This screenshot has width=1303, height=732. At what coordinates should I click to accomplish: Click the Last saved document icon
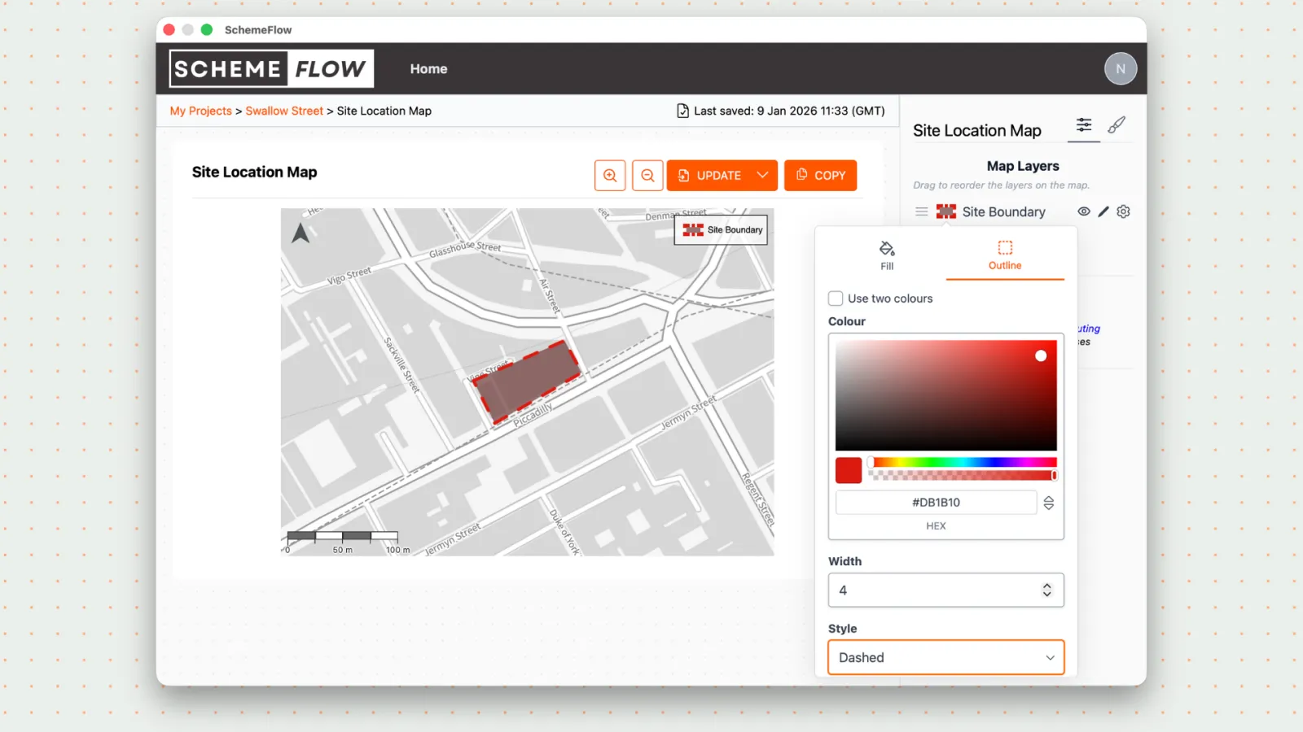pyautogui.click(x=682, y=111)
